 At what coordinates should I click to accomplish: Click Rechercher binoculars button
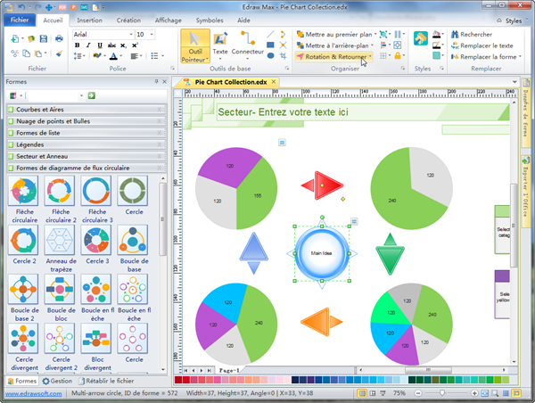pos(472,34)
